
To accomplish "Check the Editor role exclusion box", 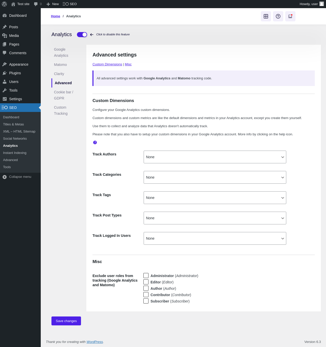I will pyautogui.click(x=146, y=282).
